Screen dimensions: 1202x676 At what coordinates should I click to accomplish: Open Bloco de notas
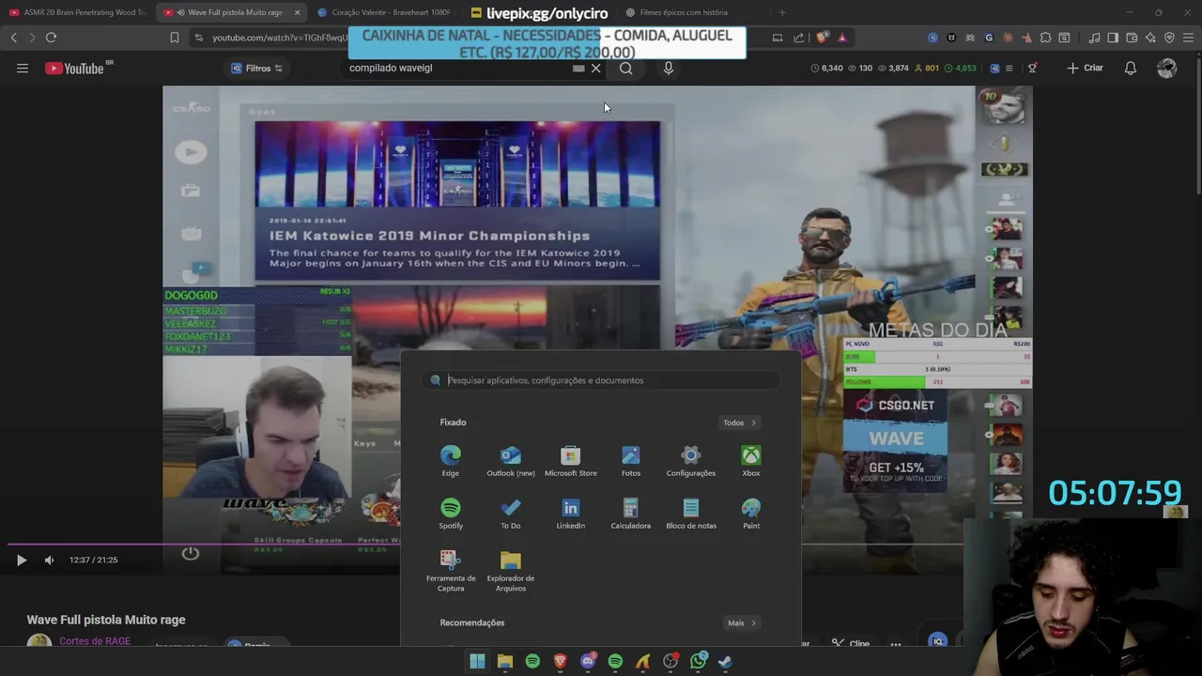click(x=691, y=514)
